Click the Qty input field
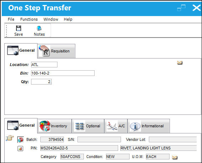This screenshot has width=202, height=163. [41, 82]
